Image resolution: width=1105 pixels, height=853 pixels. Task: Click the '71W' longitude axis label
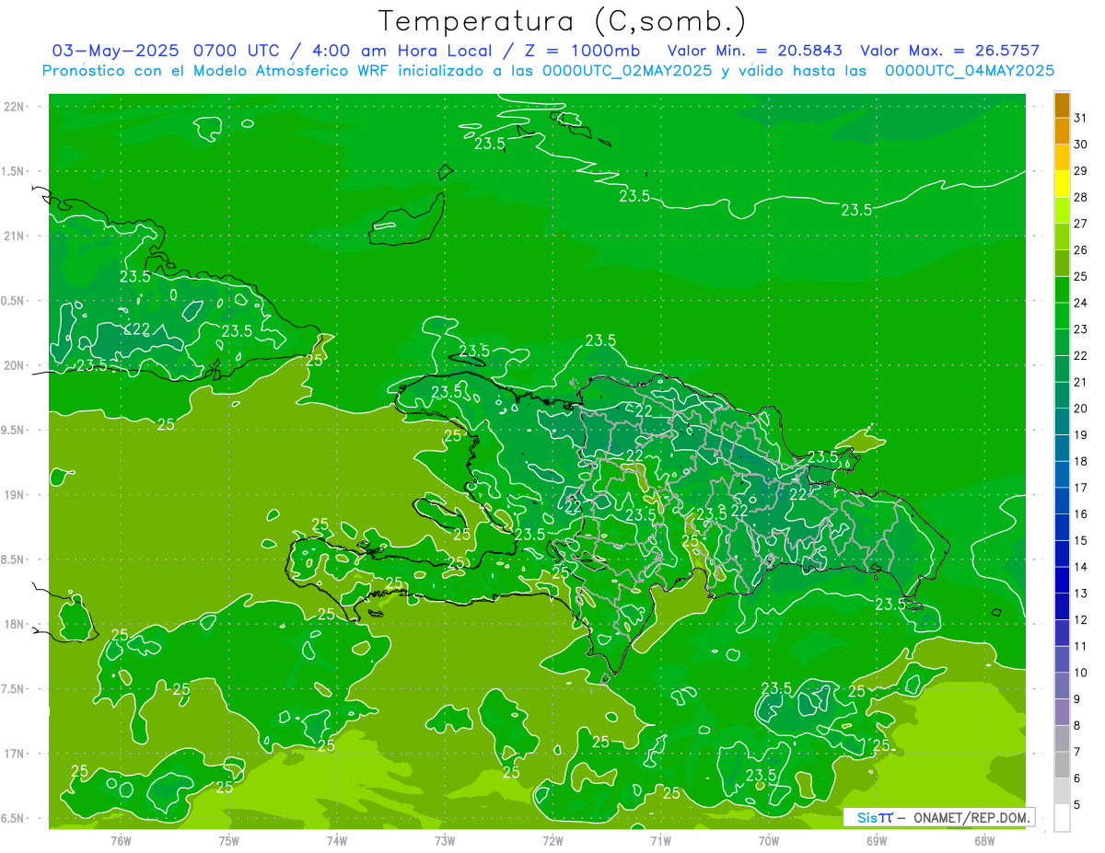[660, 841]
